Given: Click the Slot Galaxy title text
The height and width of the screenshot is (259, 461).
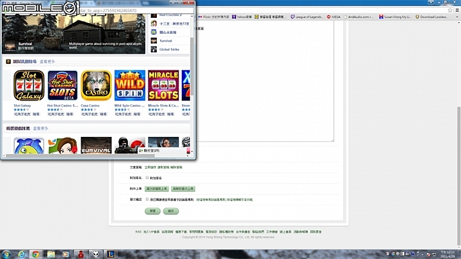Looking at the screenshot, I should [x=22, y=106].
